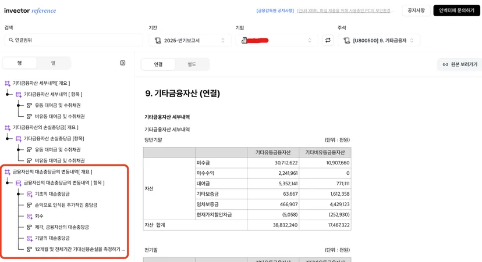Click the 현재가치할인차금 row label
The height and width of the screenshot is (262, 482).
(214, 215)
